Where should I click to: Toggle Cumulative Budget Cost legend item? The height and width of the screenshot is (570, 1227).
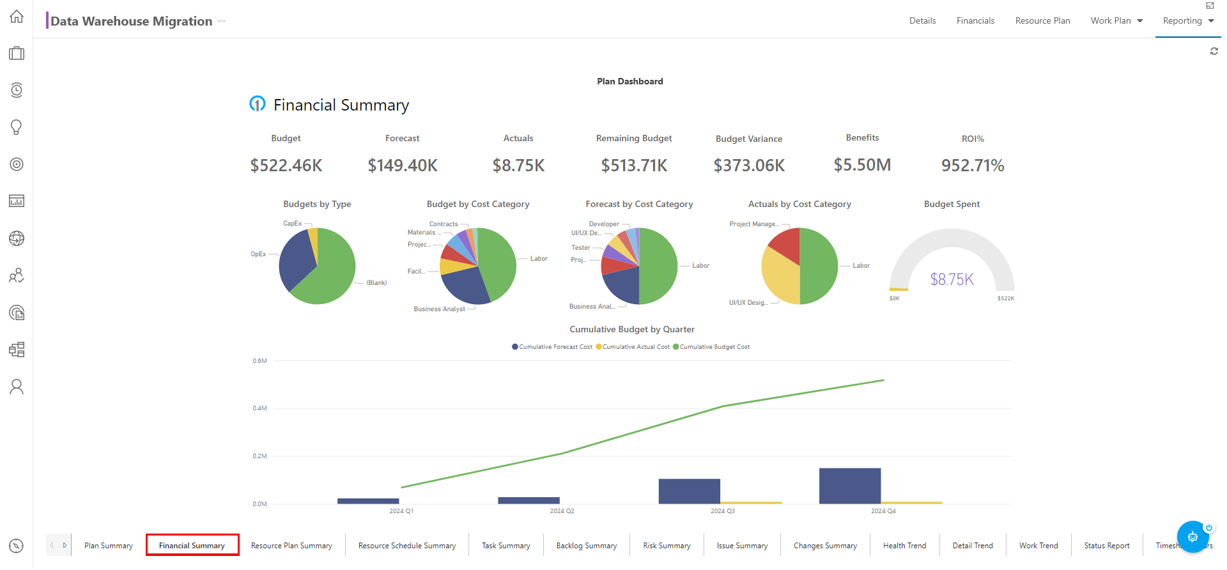pos(711,346)
